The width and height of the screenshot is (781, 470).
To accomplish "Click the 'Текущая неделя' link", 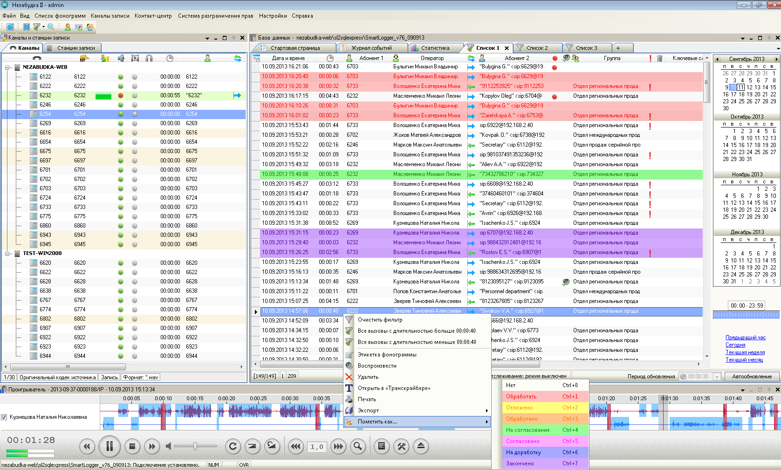I will tap(745, 352).
